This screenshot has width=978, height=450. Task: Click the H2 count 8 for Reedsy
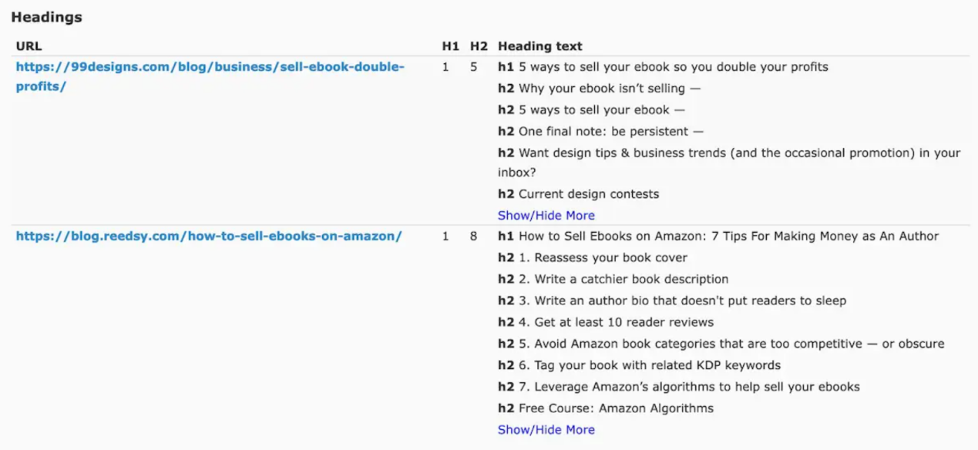coord(474,237)
